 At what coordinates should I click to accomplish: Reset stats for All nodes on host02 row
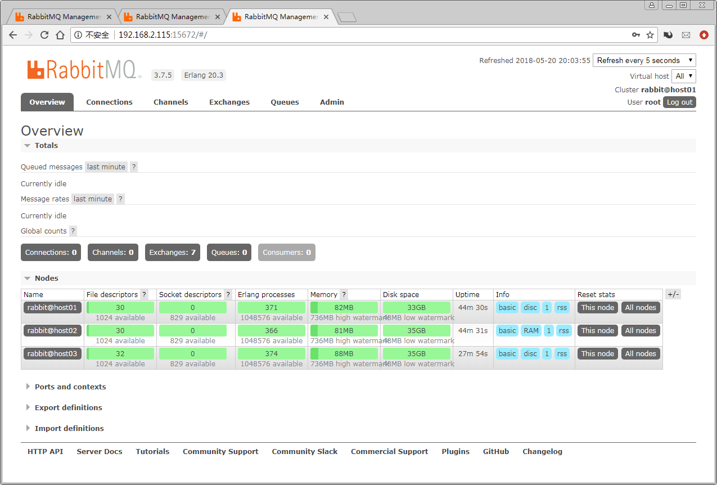click(x=641, y=331)
